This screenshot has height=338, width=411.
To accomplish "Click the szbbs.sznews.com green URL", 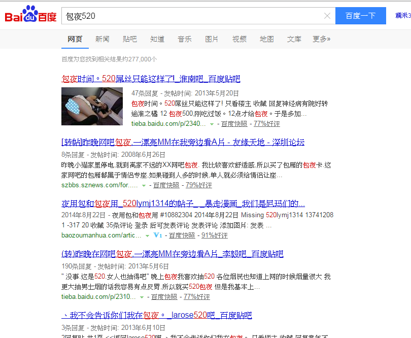I will pyautogui.click(x=99, y=185).
